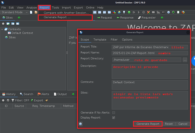195x133 pixels.
Task: Uncheck the Display Report checkbox
Action: pos(114,118)
